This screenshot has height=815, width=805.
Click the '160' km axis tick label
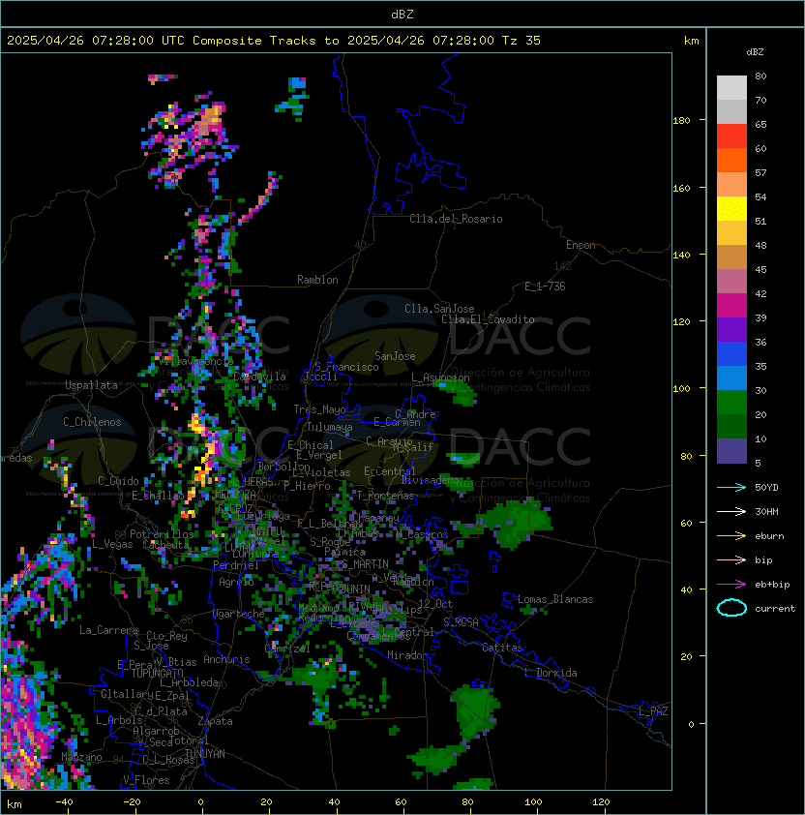(681, 188)
